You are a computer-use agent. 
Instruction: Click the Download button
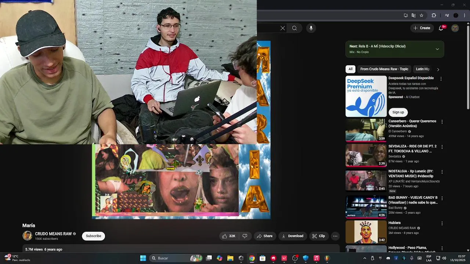[x=293, y=236]
